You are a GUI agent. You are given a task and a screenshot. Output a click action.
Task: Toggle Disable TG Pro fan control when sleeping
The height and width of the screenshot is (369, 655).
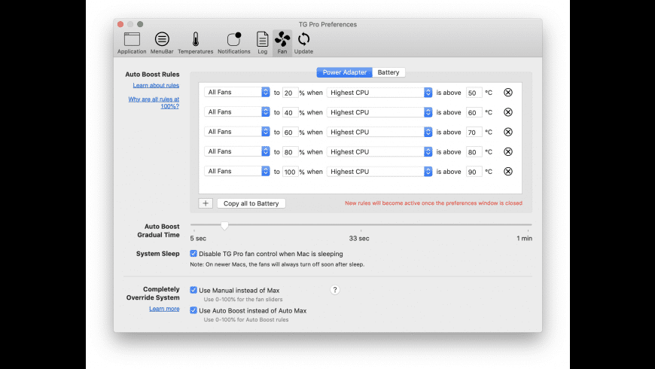(x=194, y=254)
